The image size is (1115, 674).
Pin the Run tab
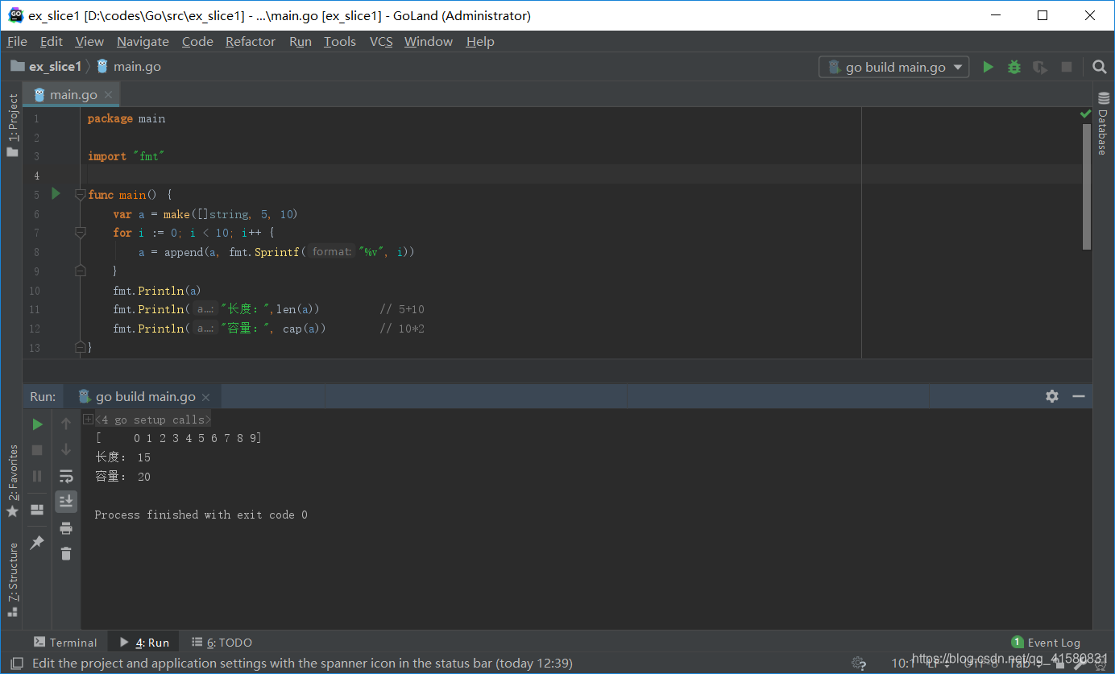click(x=37, y=543)
